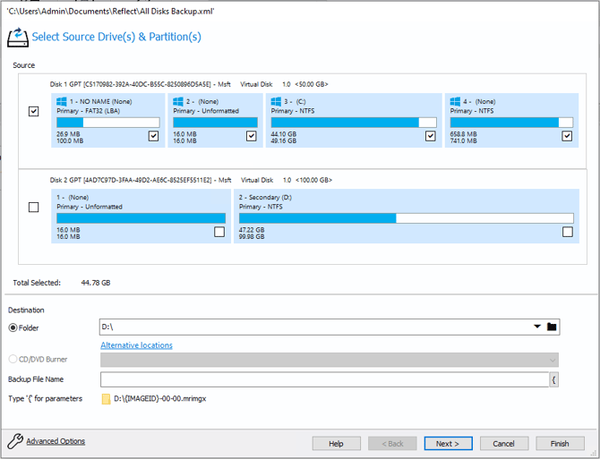
Task: Uncheck the entire Disk 1 checkbox
Action: tap(34, 112)
